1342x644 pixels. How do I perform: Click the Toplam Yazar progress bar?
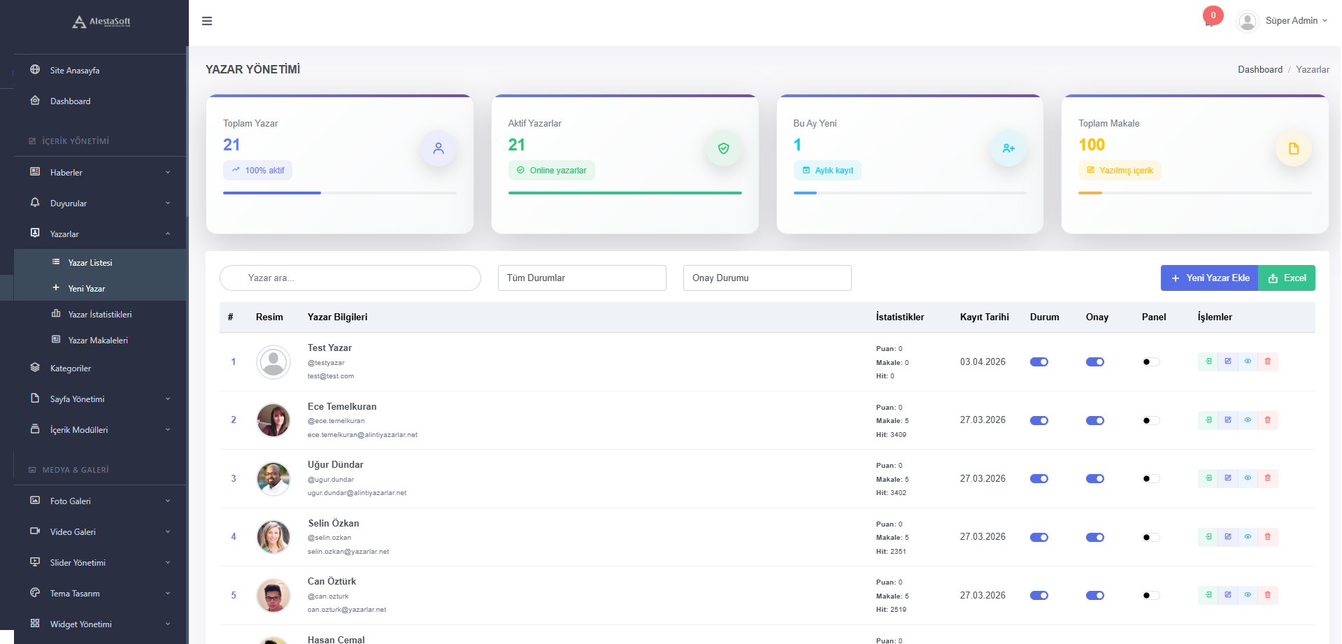pos(340,193)
